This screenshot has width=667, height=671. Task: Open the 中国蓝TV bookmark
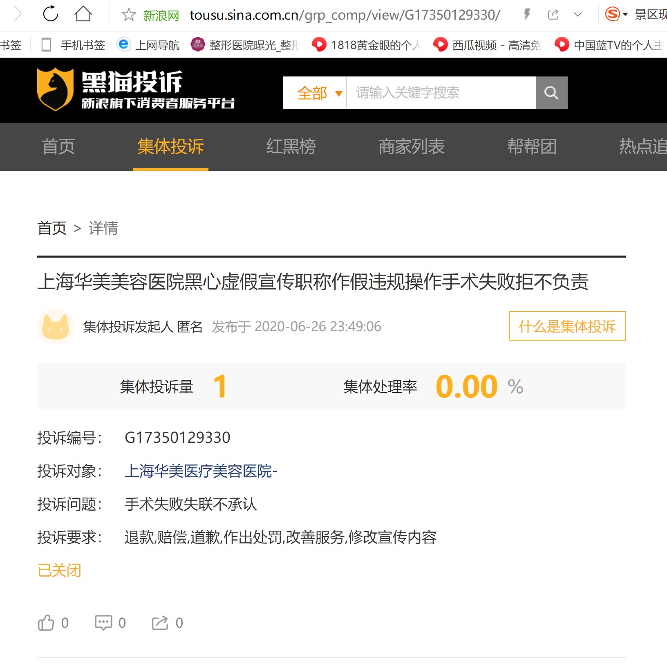click(609, 45)
